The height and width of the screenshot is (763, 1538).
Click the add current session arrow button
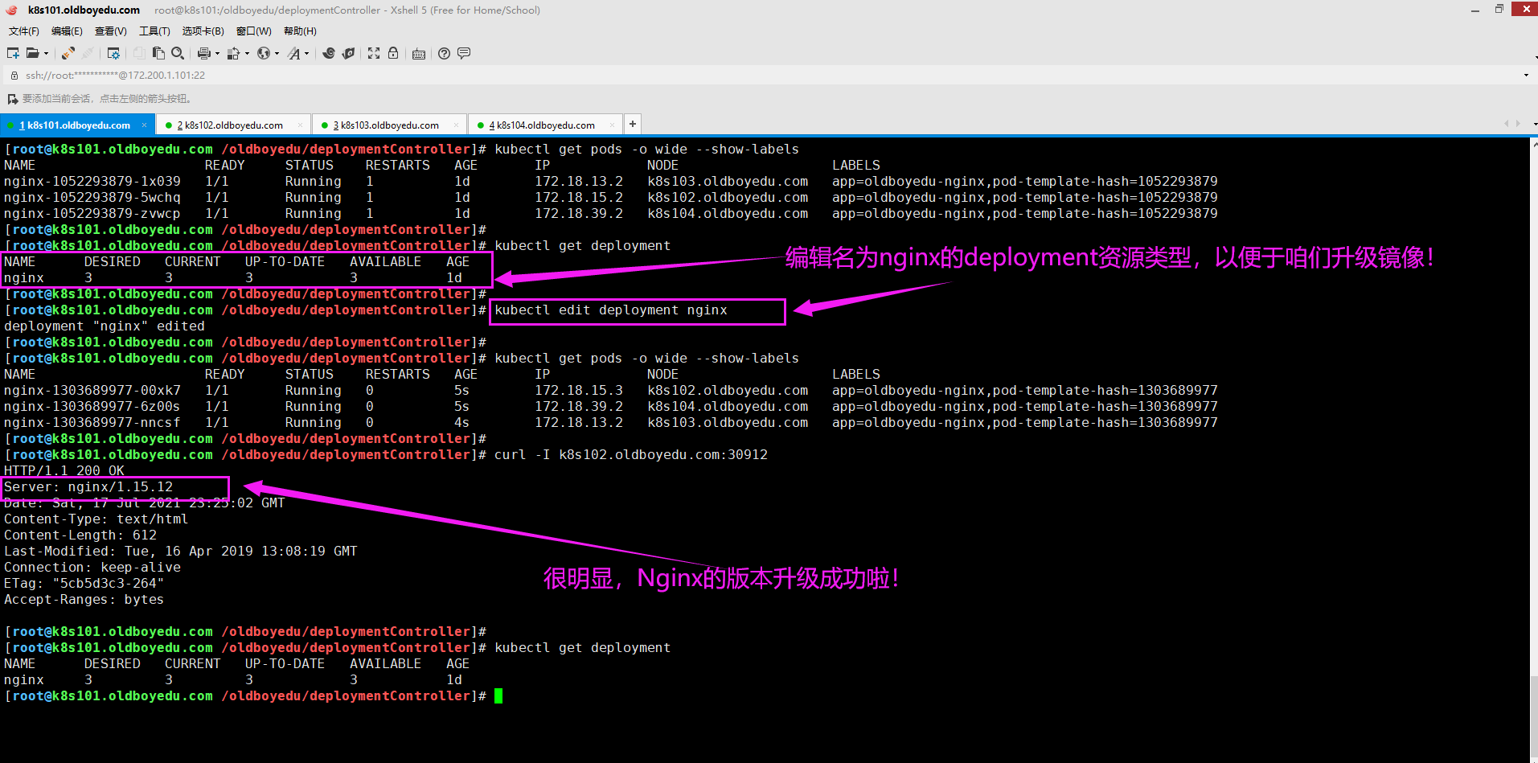(12, 99)
